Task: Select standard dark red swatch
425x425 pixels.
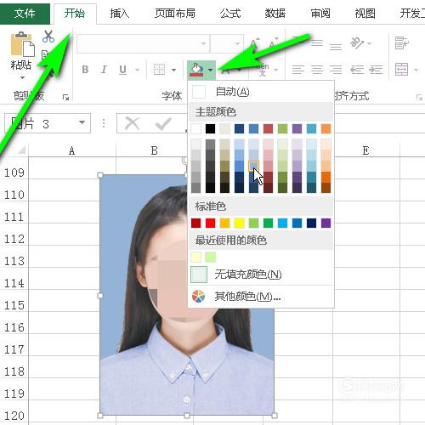Action: click(195, 223)
